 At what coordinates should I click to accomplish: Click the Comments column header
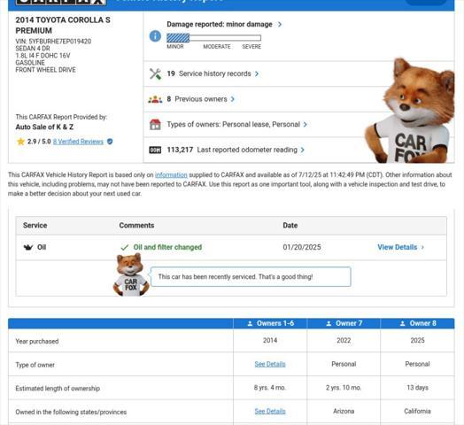point(136,225)
